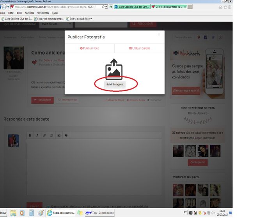Switch to Tasy Conta Paciente taskbar window
The image size is (273, 218).
pos(99,213)
